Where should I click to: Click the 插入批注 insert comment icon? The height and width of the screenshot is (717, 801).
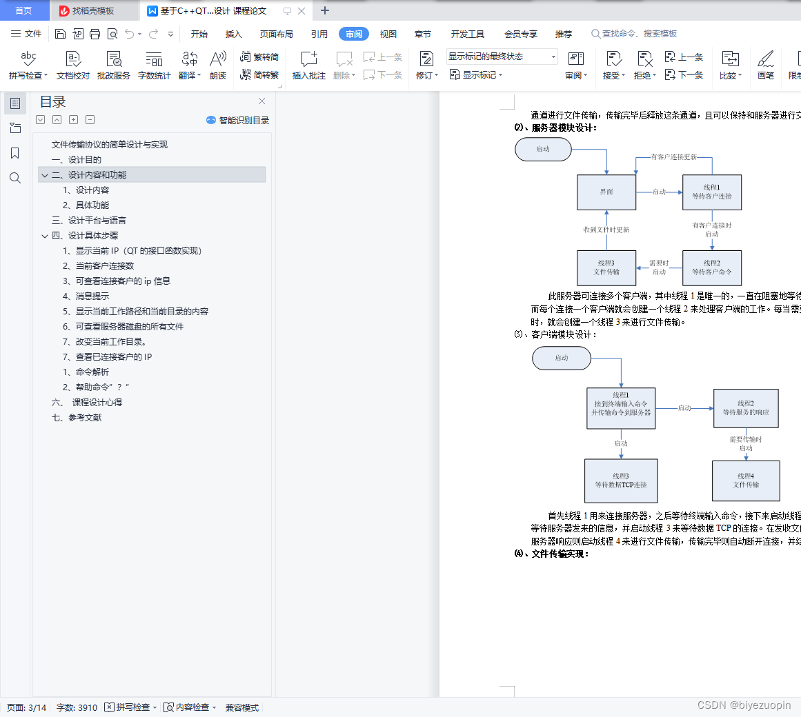[308, 65]
